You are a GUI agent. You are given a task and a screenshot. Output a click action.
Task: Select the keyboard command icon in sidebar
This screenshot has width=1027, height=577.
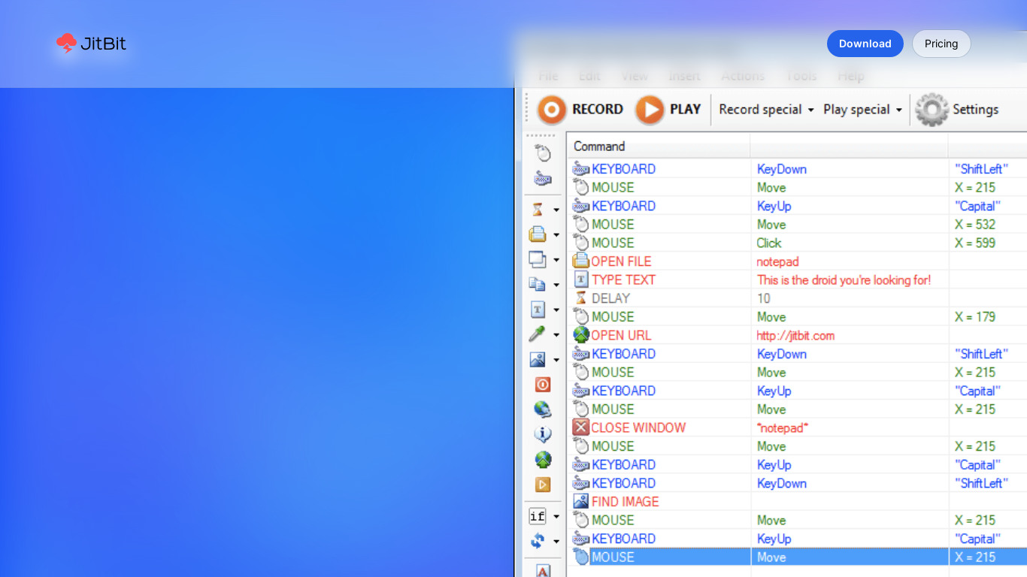point(543,179)
